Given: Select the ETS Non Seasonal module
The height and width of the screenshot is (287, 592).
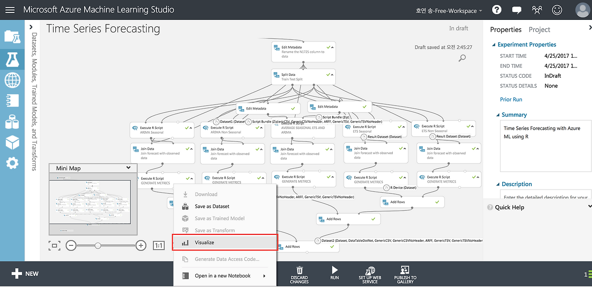Looking at the screenshot, I should (443, 128).
